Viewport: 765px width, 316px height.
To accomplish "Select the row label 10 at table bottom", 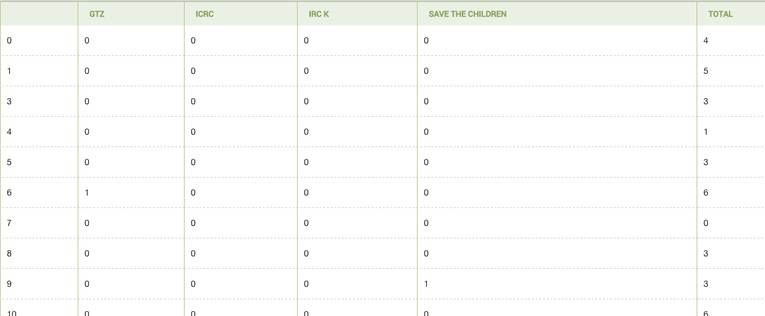I will click(12, 314).
